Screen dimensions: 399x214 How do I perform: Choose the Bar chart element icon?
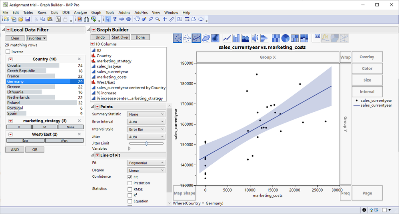tap(236, 38)
